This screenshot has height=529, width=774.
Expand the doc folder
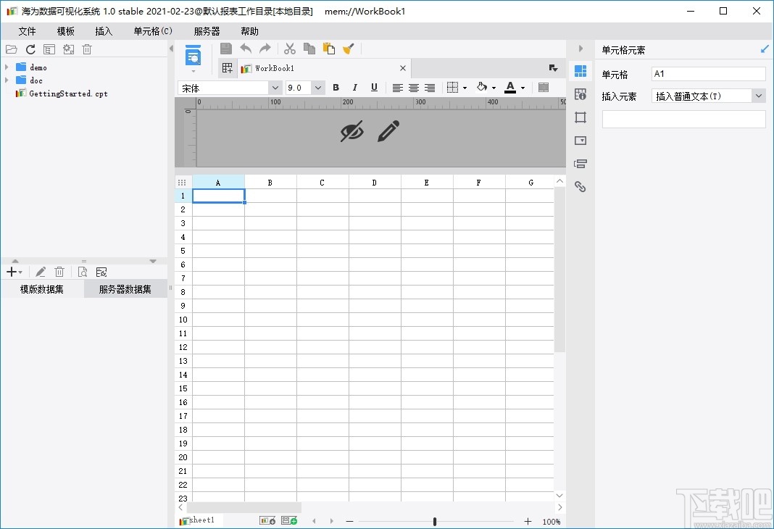(x=7, y=80)
